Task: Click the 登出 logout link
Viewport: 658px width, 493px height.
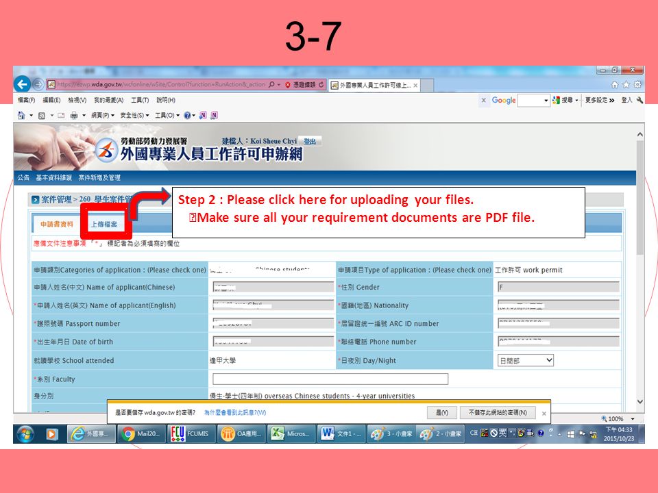Action: [310, 141]
